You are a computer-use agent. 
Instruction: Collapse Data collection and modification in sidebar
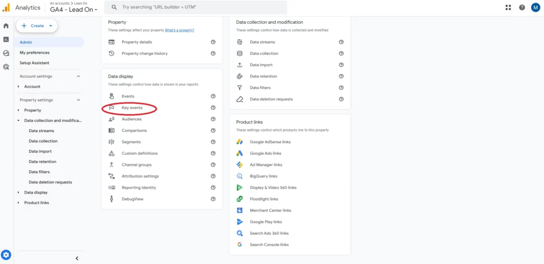(19, 121)
